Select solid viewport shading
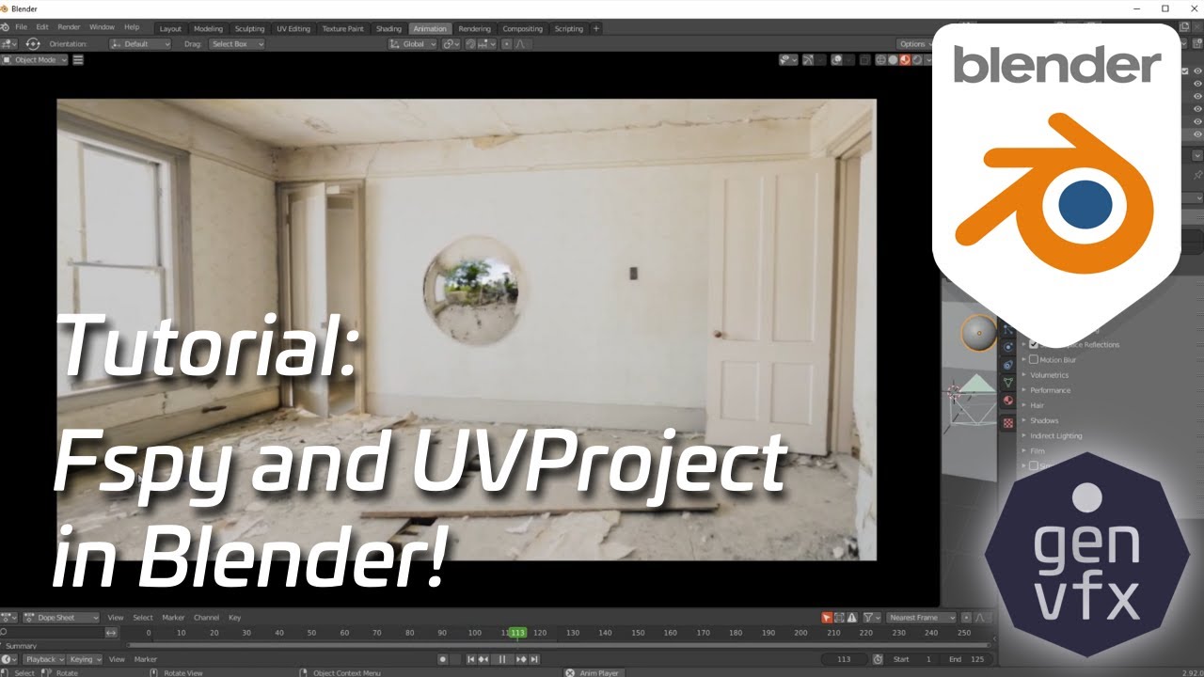This screenshot has height=677, width=1204. [x=893, y=60]
